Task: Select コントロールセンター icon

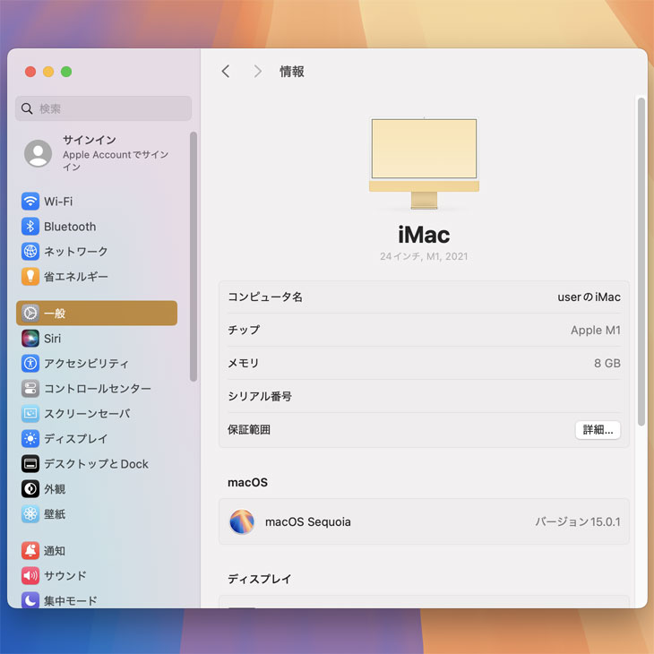Action: (30, 389)
